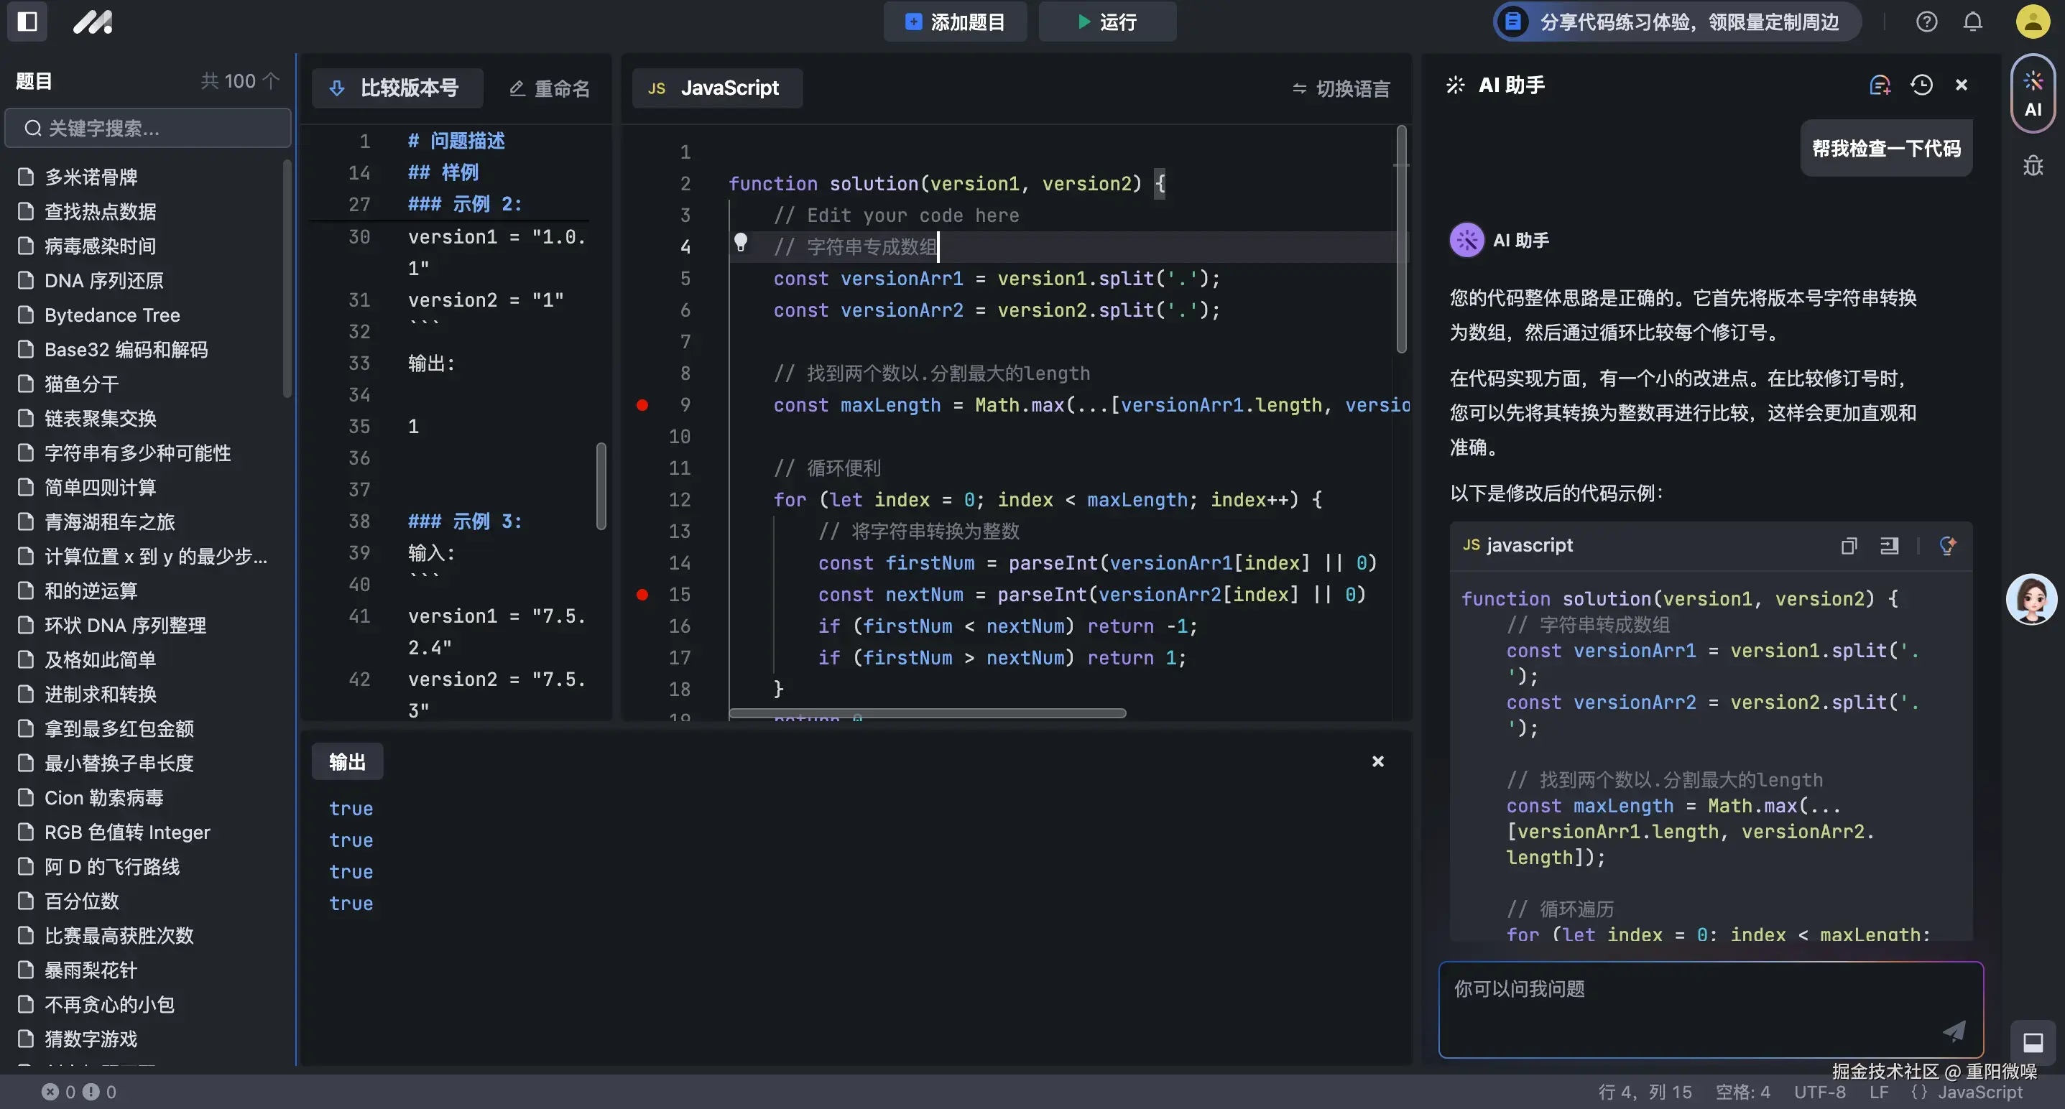Image resolution: width=2065 pixels, height=1109 pixels.
Task: Click the 帮我检查一下代码 button
Action: pyautogui.click(x=1885, y=148)
